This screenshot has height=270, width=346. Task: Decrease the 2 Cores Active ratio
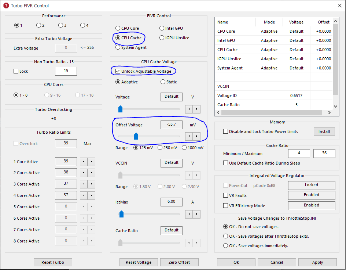[84, 173]
